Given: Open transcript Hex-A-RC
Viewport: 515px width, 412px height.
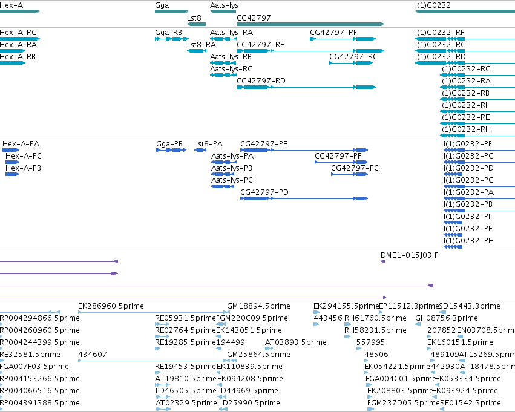Looking at the screenshot, I should point(20,39).
